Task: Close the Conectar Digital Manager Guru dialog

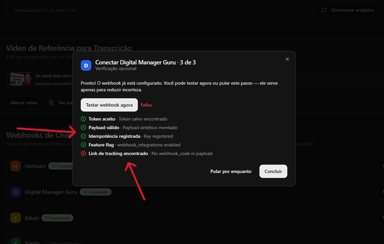Action: point(287,59)
